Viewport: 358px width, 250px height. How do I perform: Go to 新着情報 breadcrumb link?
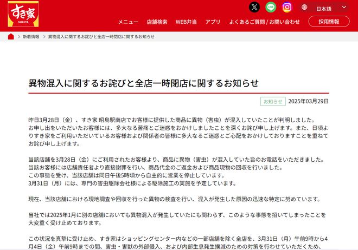click(x=31, y=37)
